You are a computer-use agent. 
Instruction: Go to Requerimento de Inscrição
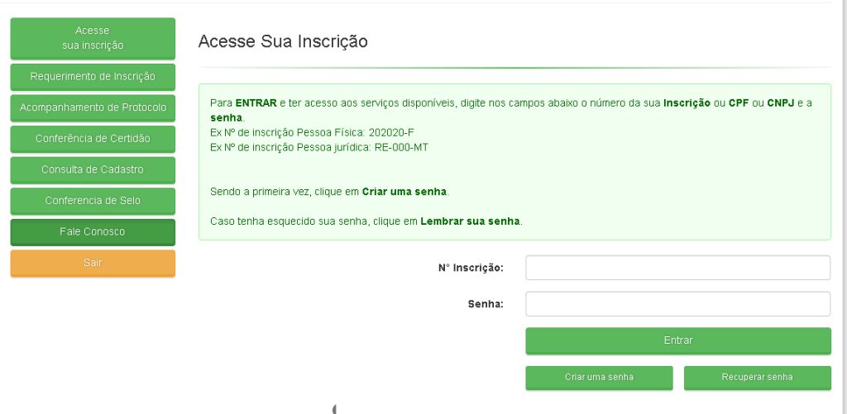pos(93,77)
